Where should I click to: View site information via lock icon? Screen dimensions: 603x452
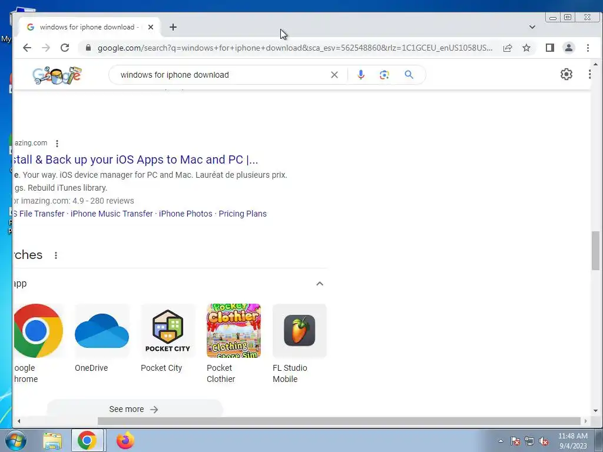[x=88, y=48]
